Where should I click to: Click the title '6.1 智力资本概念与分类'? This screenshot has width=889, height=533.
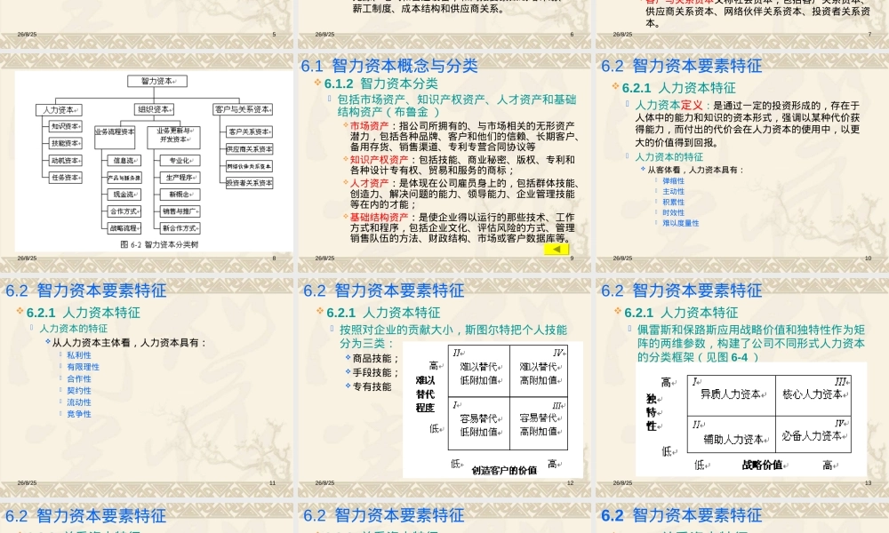click(x=389, y=66)
